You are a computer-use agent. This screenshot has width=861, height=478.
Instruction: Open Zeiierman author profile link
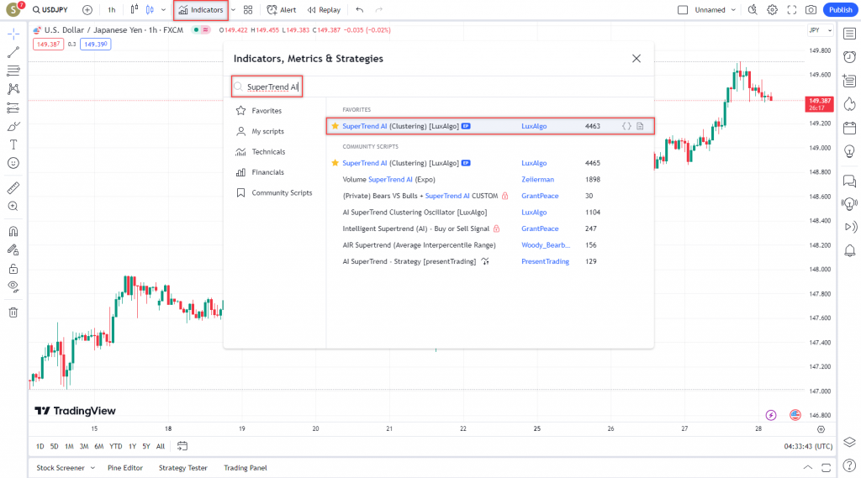537,180
